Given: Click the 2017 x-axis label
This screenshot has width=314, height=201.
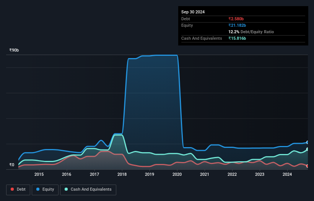Looking at the screenshot, I should 94,174.
